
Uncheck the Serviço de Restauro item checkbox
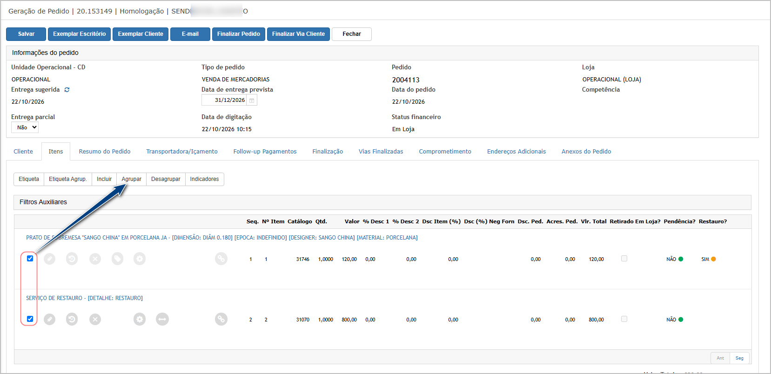[30, 319]
